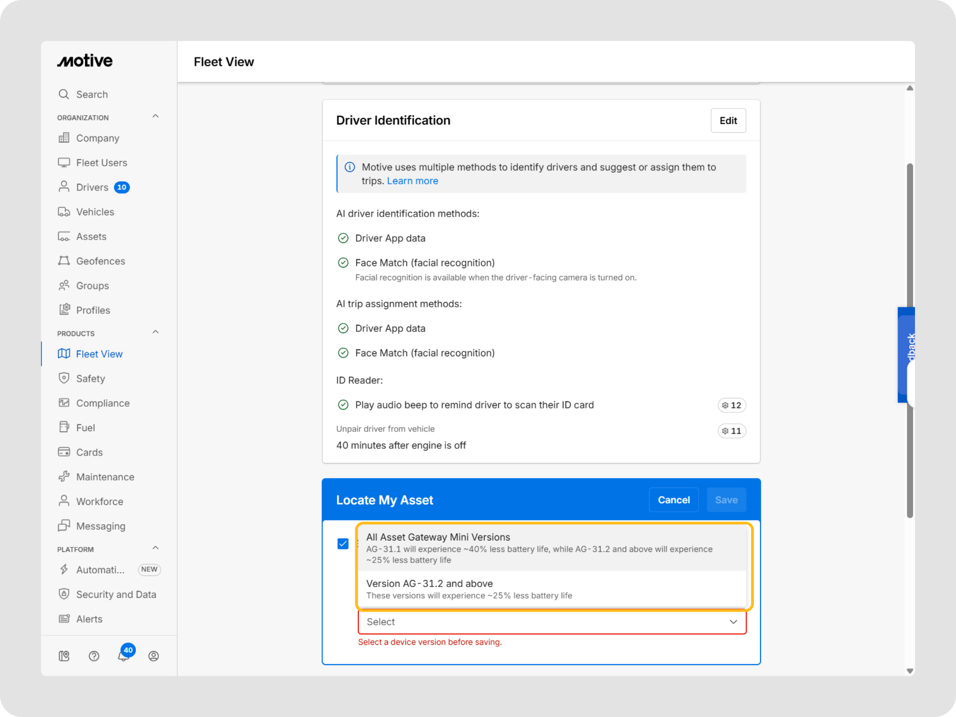956x717 pixels.
Task: Cancel Locate My Asset editing
Action: coord(674,500)
